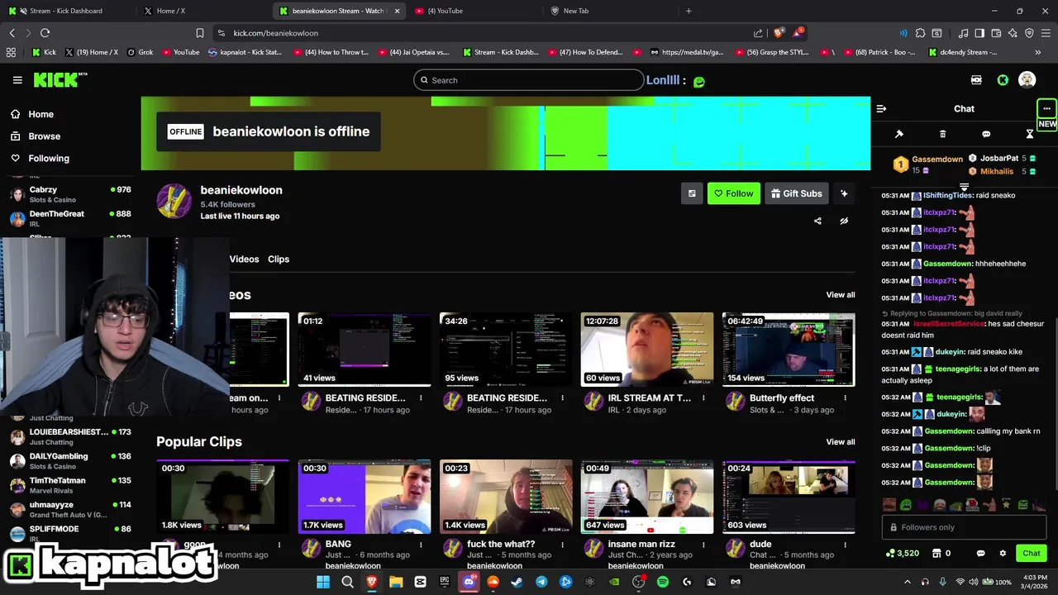Screen dimensions: 1058x595
Task: Click the icon button left of Follow
Action: point(692,193)
